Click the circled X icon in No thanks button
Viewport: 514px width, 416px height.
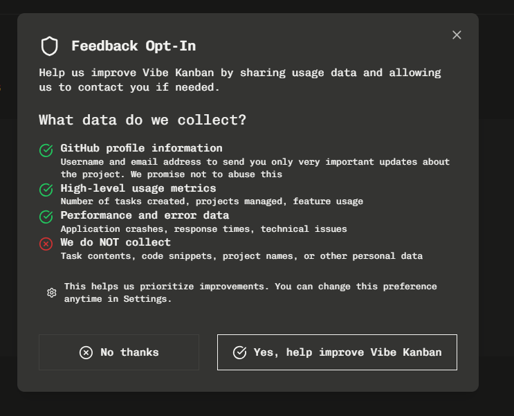tap(86, 352)
